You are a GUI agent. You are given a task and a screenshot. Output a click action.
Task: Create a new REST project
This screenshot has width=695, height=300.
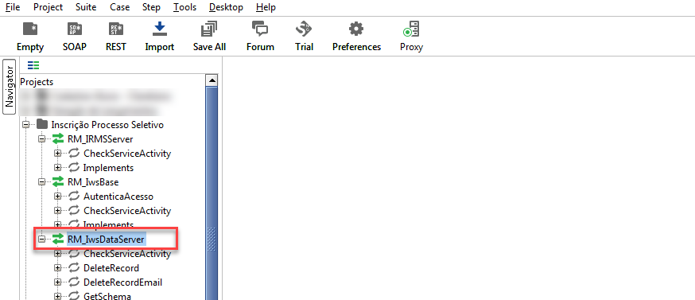115,37
